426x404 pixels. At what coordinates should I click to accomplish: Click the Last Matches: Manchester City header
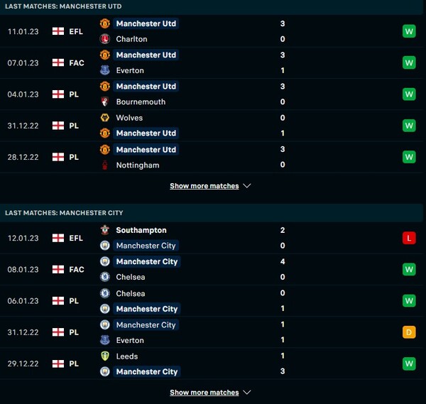click(x=65, y=212)
